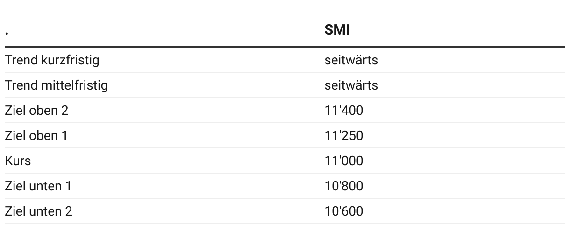Image resolution: width=570 pixels, height=238 pixels.
Task: Select the Kurs row label
Action: 18,161
